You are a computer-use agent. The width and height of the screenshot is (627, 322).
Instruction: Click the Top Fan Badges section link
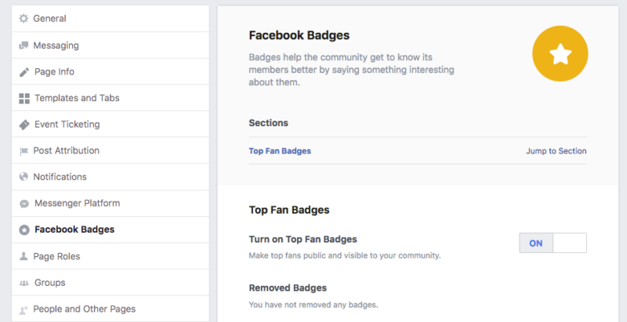pos(280,151)
